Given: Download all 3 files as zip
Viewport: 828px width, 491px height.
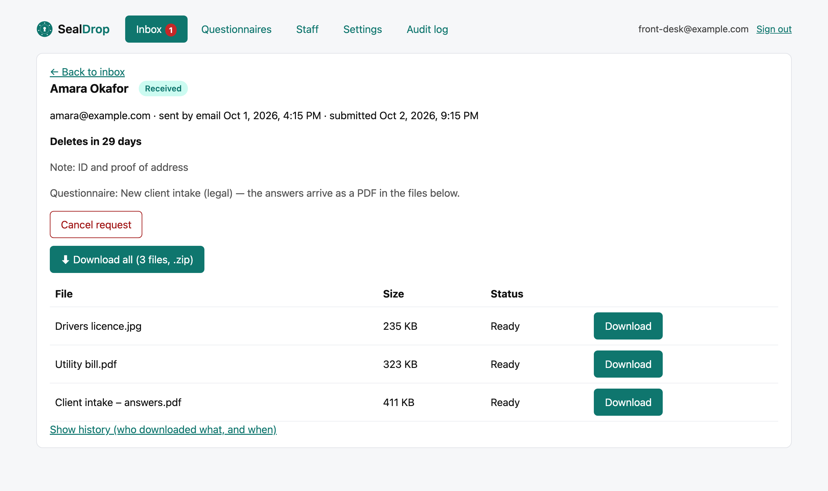Looking at the screenshot, I should (x=127, y=259).
